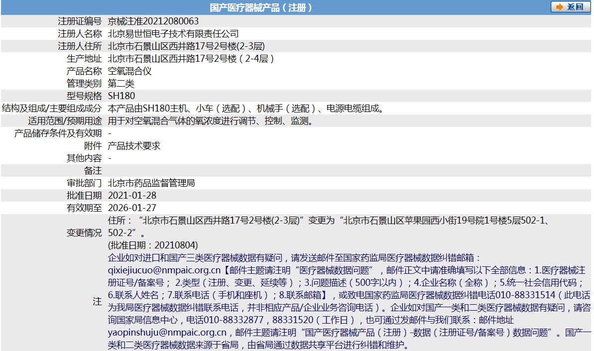Click the label 其他内容
Viewport: 594px width, 351px height.
84,158
